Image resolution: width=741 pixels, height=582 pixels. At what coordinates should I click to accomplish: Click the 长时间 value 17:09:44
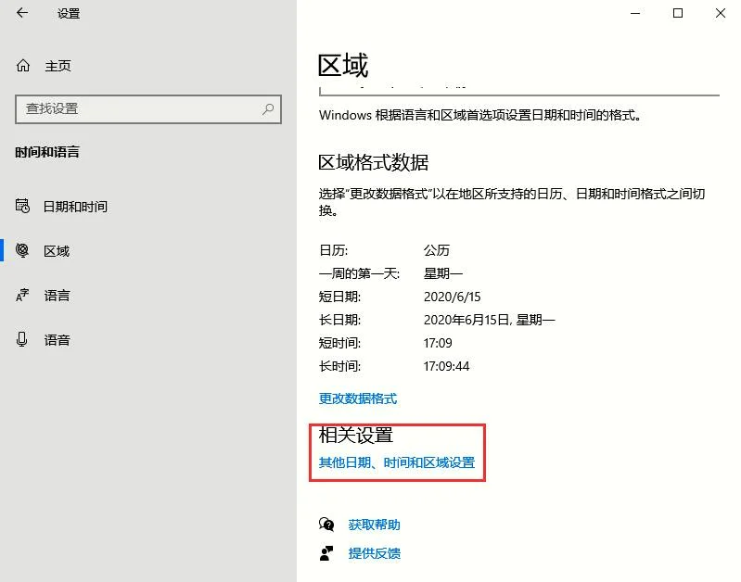click(447, 366)
